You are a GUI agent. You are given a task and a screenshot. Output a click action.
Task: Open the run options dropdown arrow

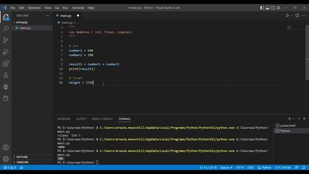292,15
